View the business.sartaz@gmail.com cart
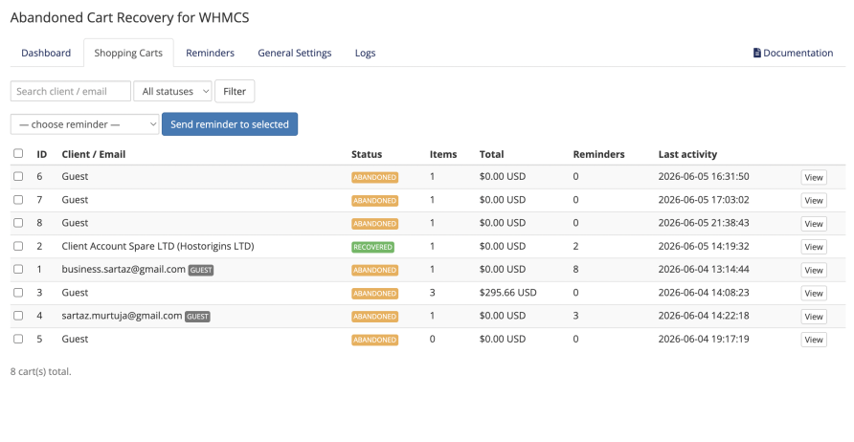The width and height of the screenshot is (854, 442). pos(814,270)
